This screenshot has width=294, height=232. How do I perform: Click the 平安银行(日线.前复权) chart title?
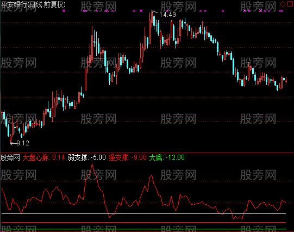click(33, 4)
